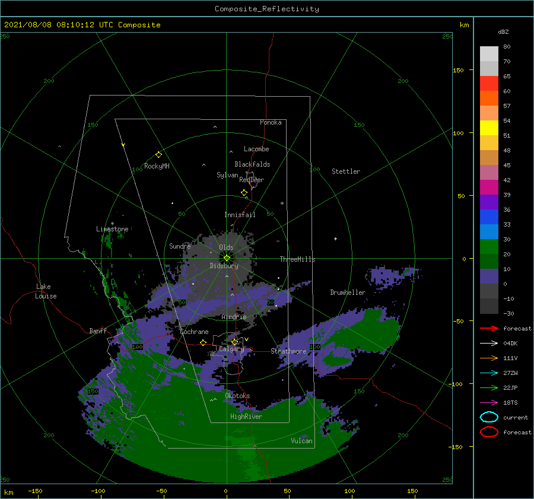This screenshot has height=499, width=534.
Task: Click the Sundre label
Action: [x=180, y=246]
